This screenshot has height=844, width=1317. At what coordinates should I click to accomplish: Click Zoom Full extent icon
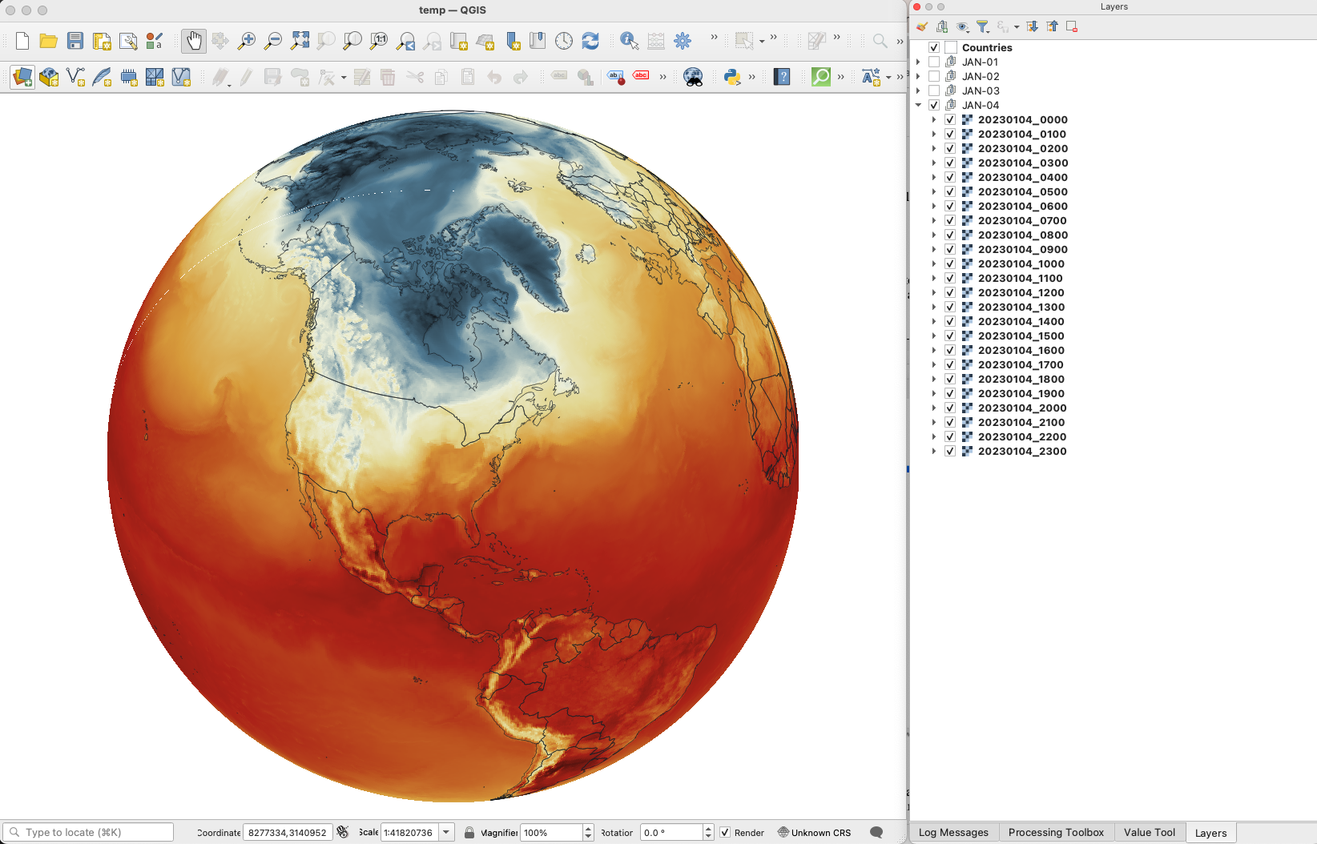(300, 41)
